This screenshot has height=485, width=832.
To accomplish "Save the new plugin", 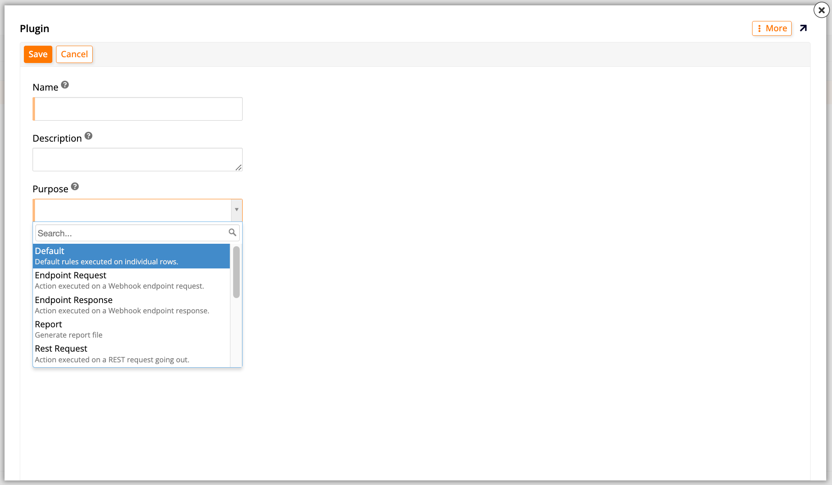I will [x=38, y=54].
